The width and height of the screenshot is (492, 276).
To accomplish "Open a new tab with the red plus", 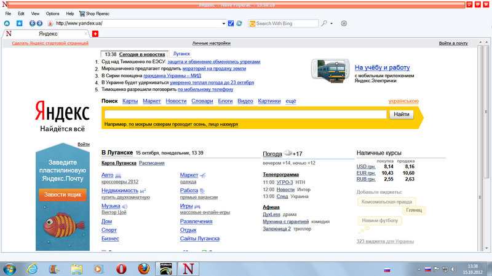I will [95, 34].
